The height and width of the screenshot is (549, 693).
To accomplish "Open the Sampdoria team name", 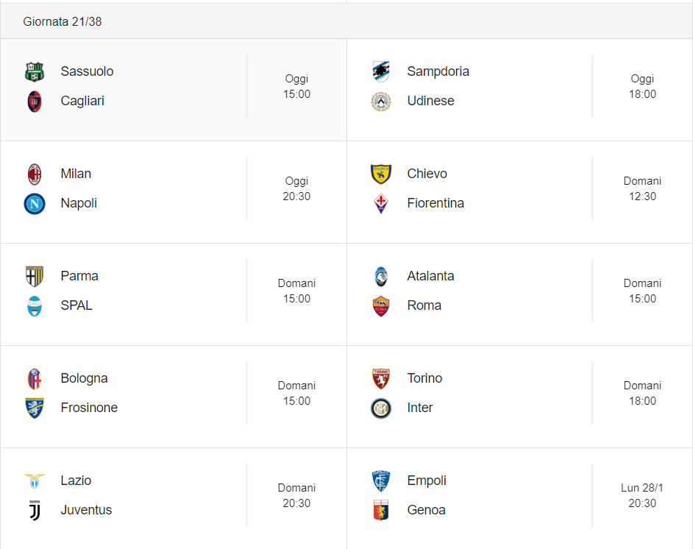I will pyautogui.click(x=438, y=71).
